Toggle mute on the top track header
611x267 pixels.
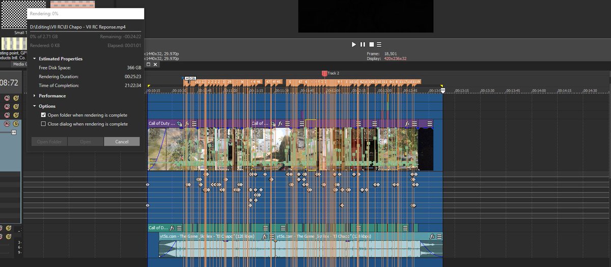pos(7,98)
